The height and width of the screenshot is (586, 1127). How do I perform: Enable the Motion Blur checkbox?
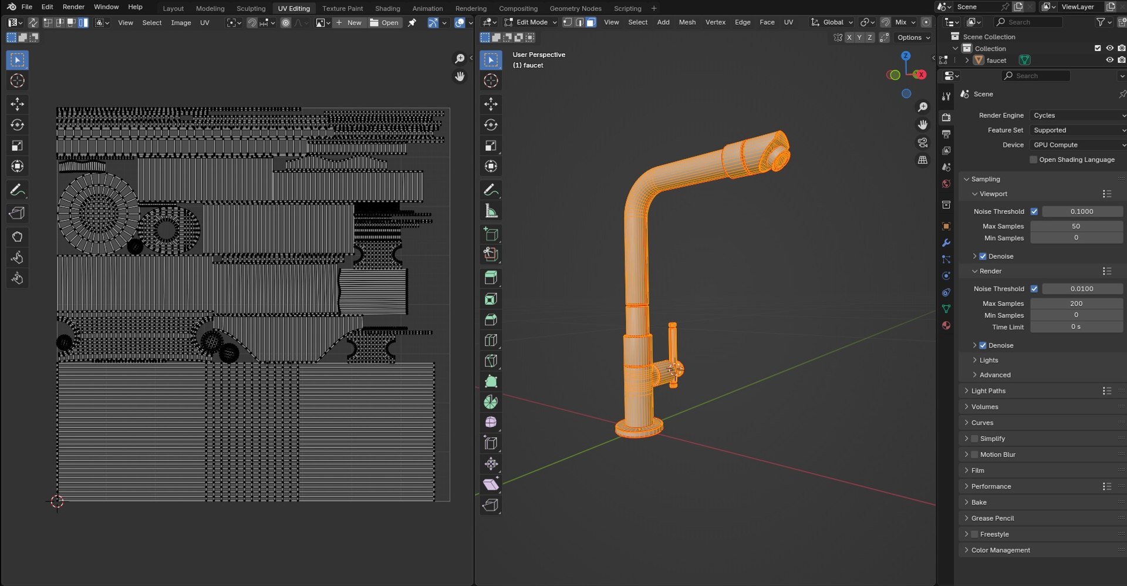pos(975,454)
